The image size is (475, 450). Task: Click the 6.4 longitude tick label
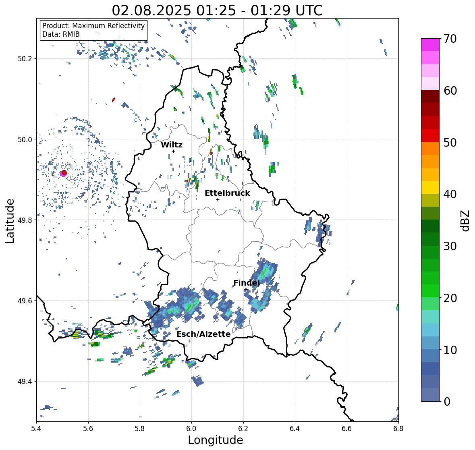295,428
